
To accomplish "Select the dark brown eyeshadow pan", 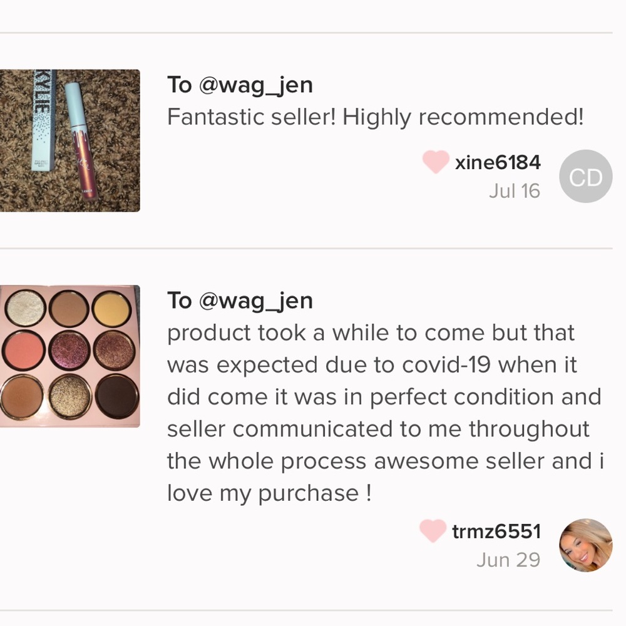I will pos(118,395).
